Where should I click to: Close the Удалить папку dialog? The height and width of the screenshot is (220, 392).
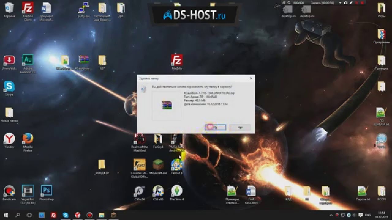coord(251,78)
